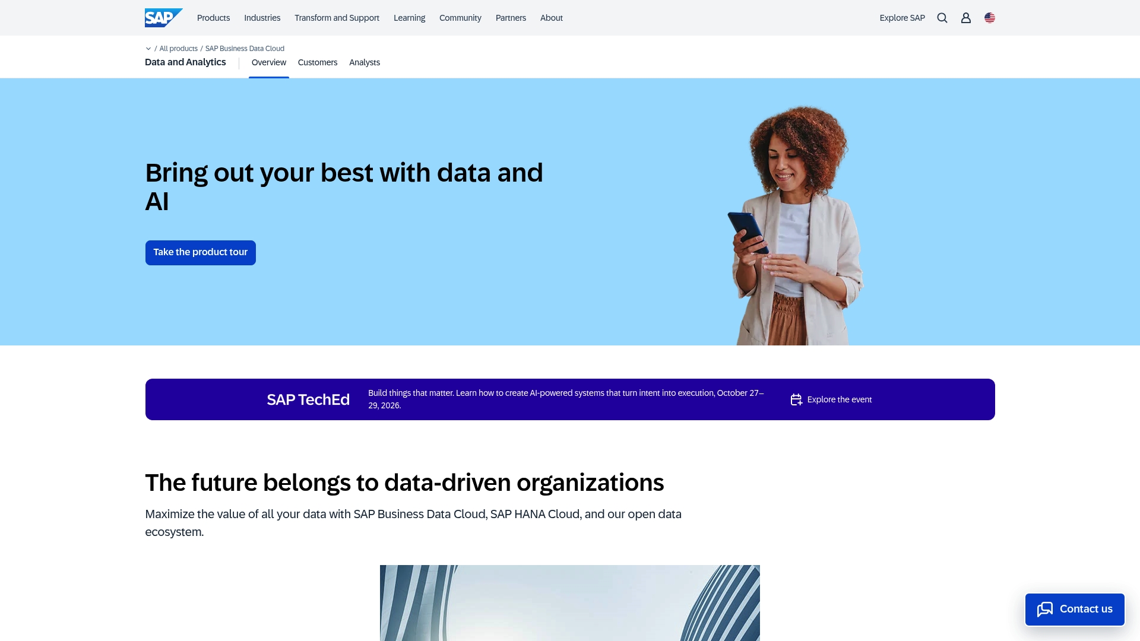
Task: Switch to the Analysts tab
Action: [365, 62]
